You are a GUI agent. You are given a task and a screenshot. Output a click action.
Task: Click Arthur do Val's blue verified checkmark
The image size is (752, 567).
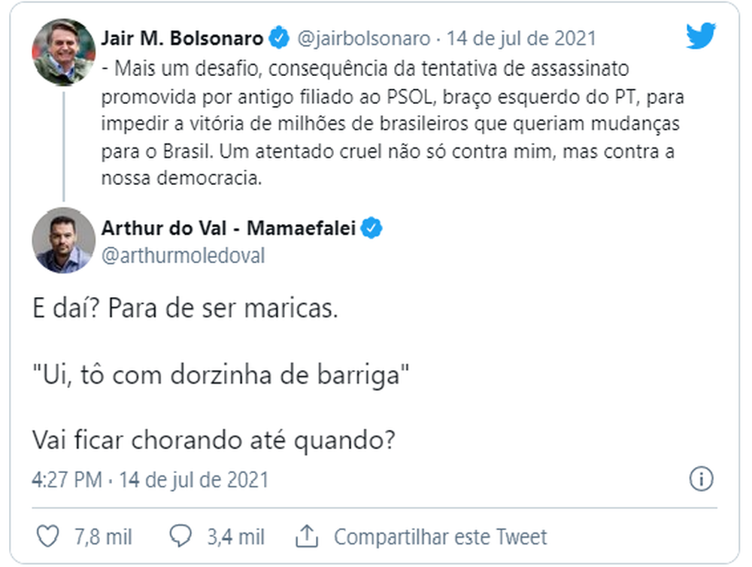pyautogui.click(x=373, y=227)
